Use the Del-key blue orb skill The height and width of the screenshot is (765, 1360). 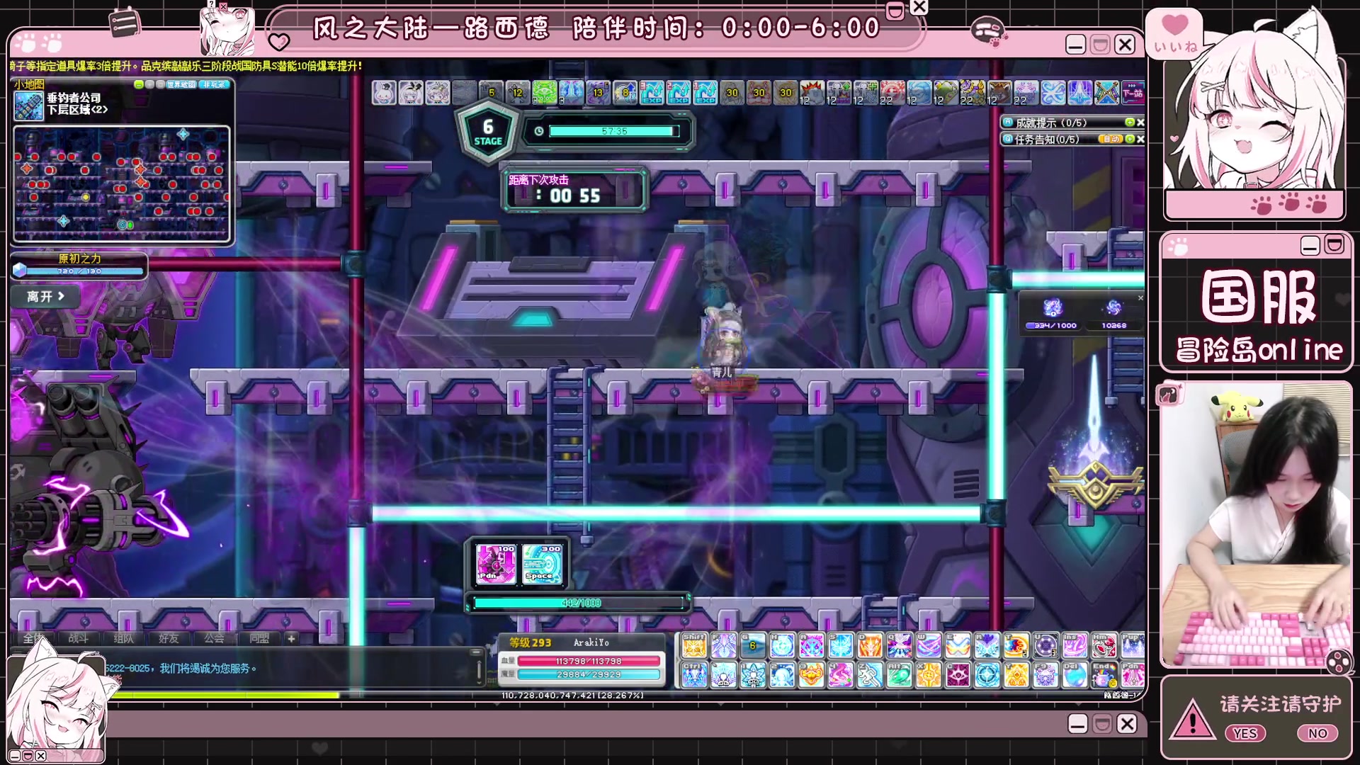pyautogui.click(x=1075, y=675)
